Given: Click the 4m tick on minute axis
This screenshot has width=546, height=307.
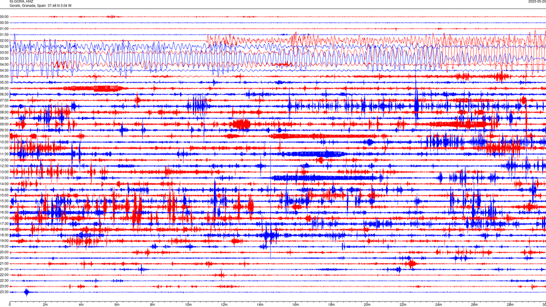Looking at the screenshot, I should pos(81,305).
